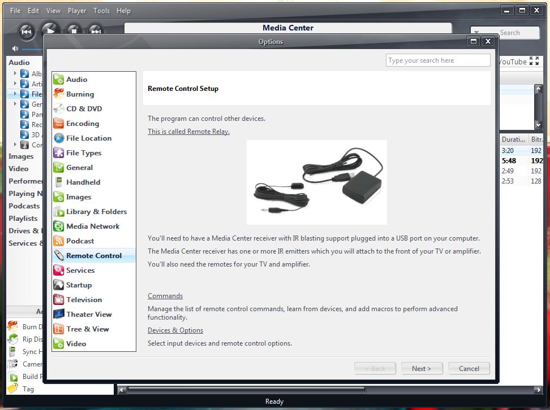The height and width of the screenshot is (410, 550).
Task: Click the Tag action icon
Action: point(12,389)
